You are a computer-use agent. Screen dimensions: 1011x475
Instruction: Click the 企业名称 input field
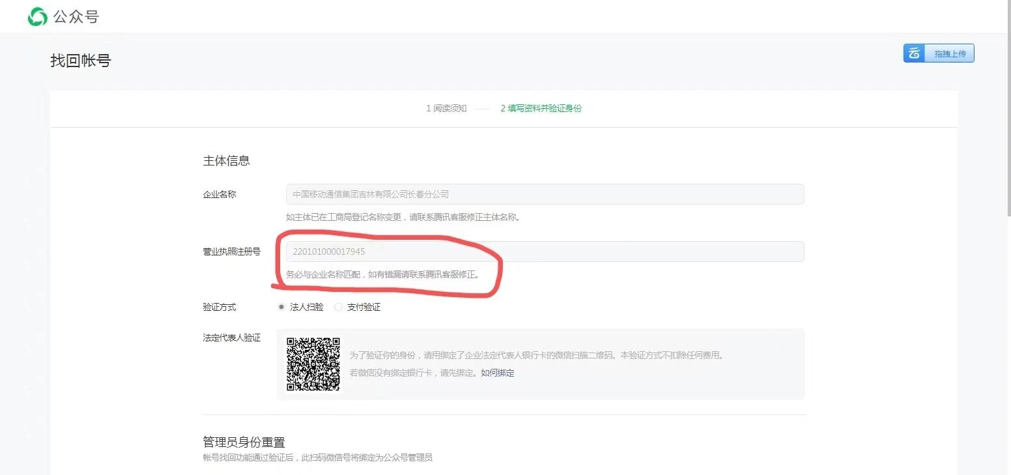[x=545, y=194]
